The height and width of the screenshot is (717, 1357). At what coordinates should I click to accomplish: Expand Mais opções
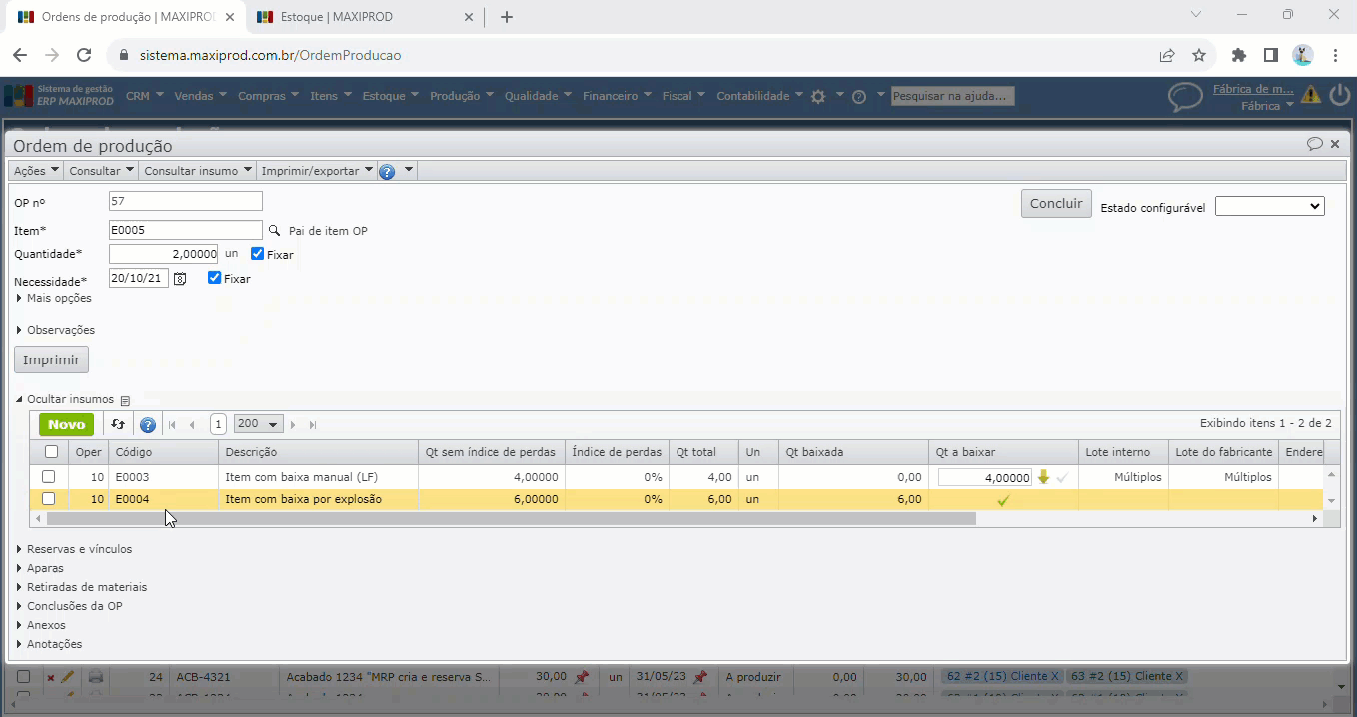click(x=55, y=298)
